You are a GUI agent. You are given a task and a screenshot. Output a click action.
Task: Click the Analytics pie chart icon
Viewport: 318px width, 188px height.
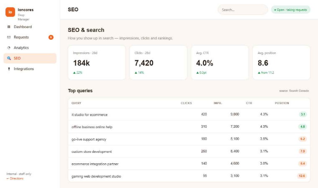(x=9, y=48)
